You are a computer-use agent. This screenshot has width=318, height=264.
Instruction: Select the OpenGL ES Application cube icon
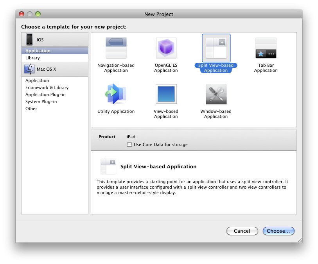(x=166, y=48)
